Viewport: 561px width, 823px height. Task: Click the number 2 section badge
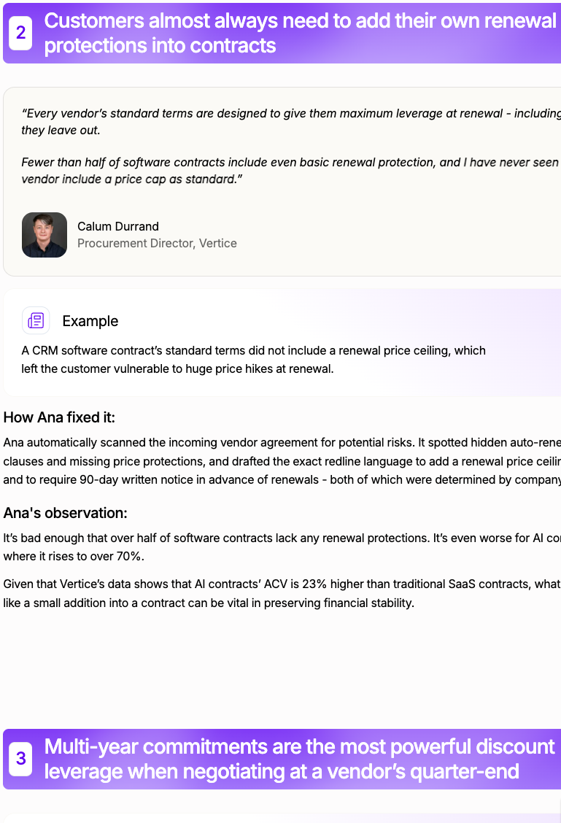click(20, 33)
